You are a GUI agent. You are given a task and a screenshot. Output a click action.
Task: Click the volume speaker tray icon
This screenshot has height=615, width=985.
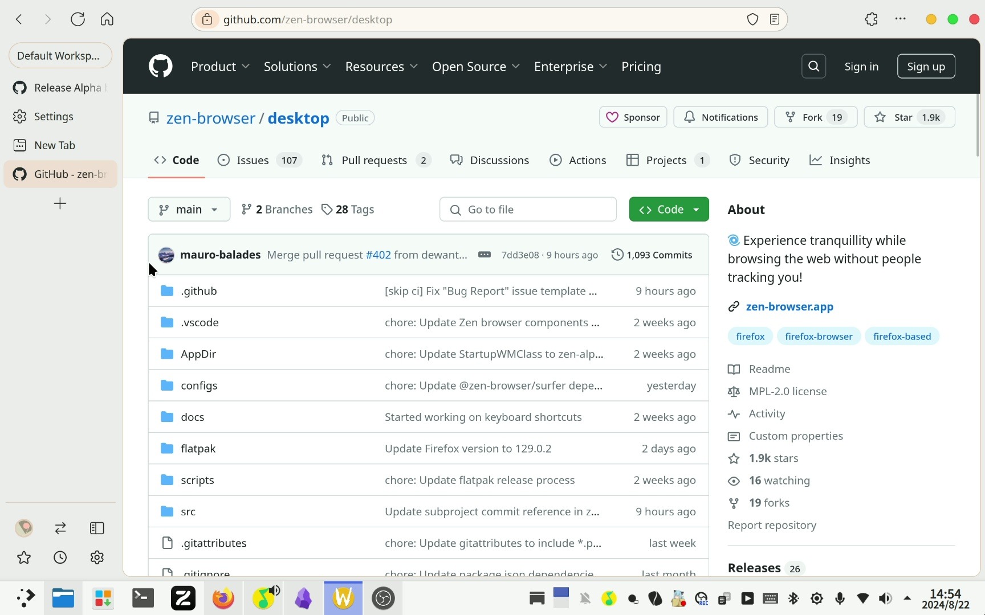point(885,598)
